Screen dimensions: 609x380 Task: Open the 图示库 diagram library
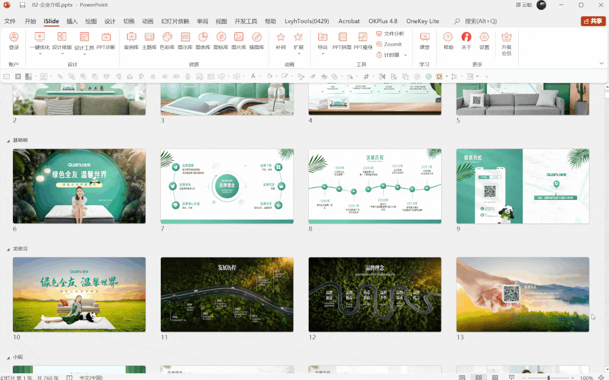185,41
